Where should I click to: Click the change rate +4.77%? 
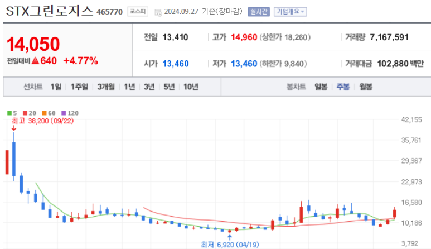[80, 61]
